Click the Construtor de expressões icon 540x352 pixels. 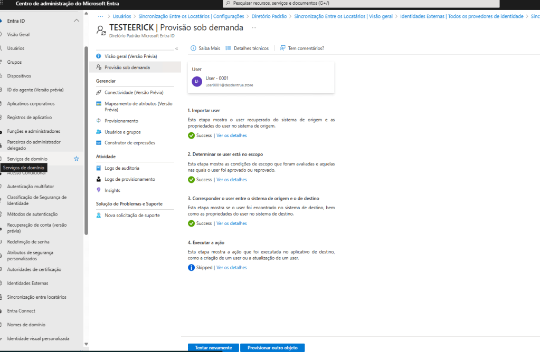click(99, 143)
